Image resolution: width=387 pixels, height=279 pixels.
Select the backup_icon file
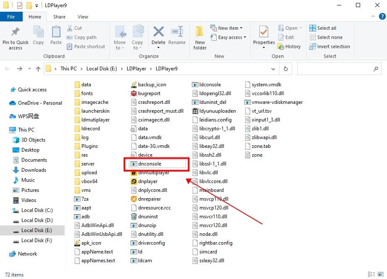(x=149, y=85)
